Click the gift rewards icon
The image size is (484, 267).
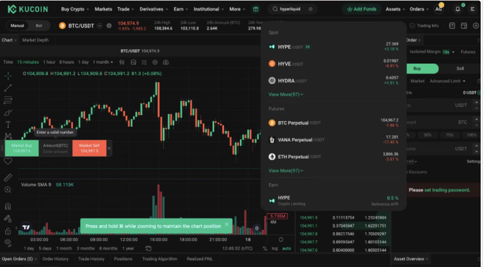click(256, 9)
